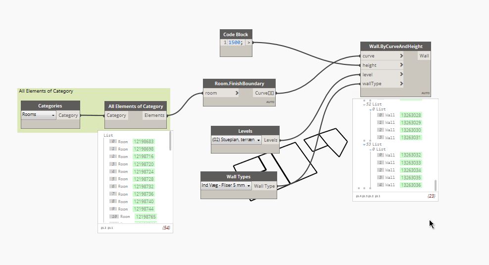Click the Wall output port
Screen dimensions: 489x265
(424, 56)
